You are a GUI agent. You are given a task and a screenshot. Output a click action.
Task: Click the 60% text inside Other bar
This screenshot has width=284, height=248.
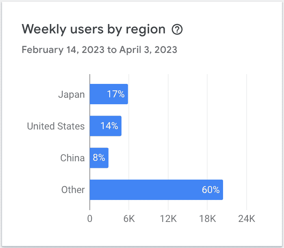pyautogui.click(x=210, y=190)
